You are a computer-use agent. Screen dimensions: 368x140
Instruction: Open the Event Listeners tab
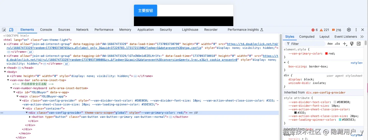(346, 37)
